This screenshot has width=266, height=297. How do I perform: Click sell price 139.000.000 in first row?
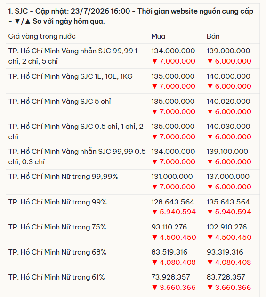coord(228,51)
